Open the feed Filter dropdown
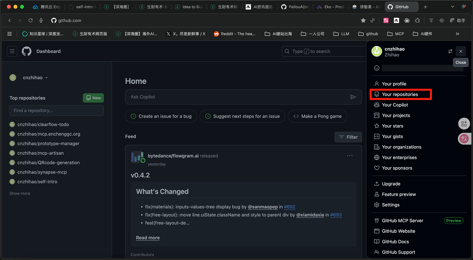The width and height of the screenshot is (473, 260). point(348,137)
